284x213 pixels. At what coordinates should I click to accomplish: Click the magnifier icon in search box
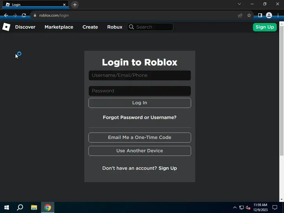pos(131,27)
